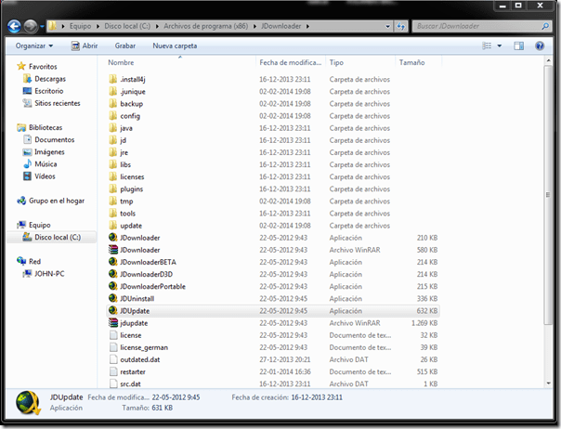Viewport: 561px width, 429px height.
Task: Click the scrollbar down arrow
Action: (x=549, y=383)
